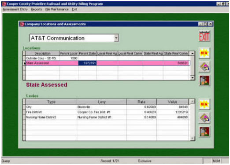Image resolution: width=230 pixels, height=165 pixels.
Task: Minimize the Company Locations and Assessments window
Action: tap(200, 24)
